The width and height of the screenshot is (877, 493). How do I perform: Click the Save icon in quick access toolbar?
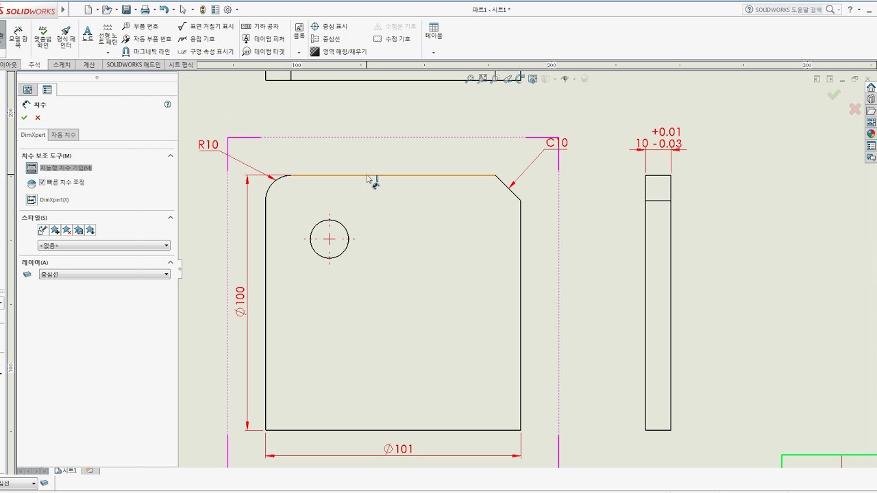point(126,10)
